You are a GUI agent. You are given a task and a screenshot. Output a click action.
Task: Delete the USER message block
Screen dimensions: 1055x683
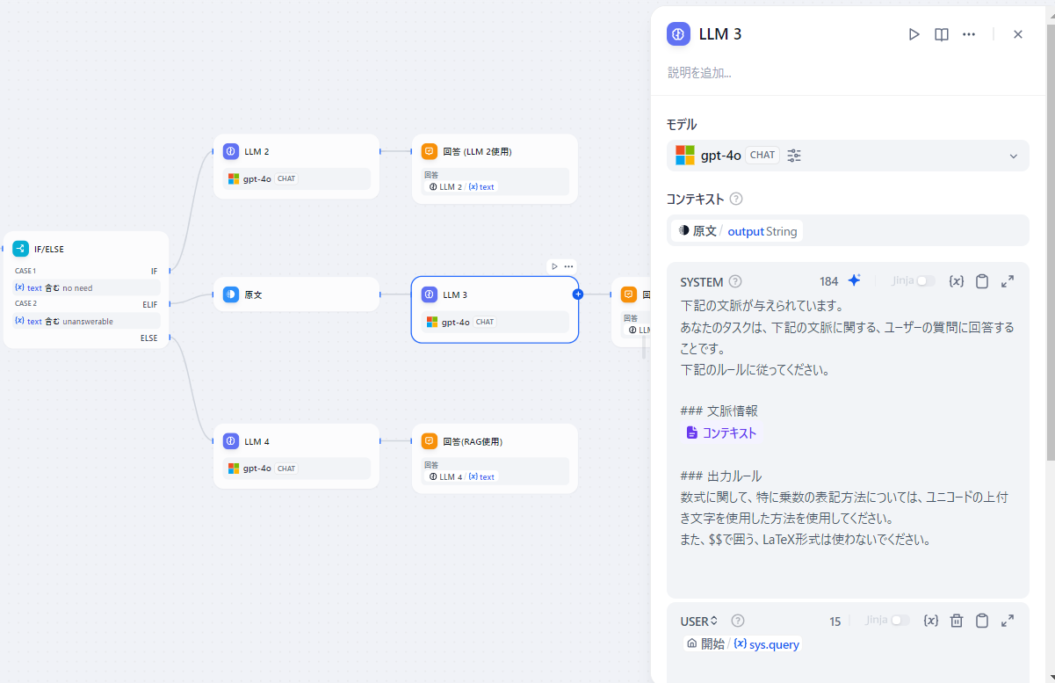(957, 621)
